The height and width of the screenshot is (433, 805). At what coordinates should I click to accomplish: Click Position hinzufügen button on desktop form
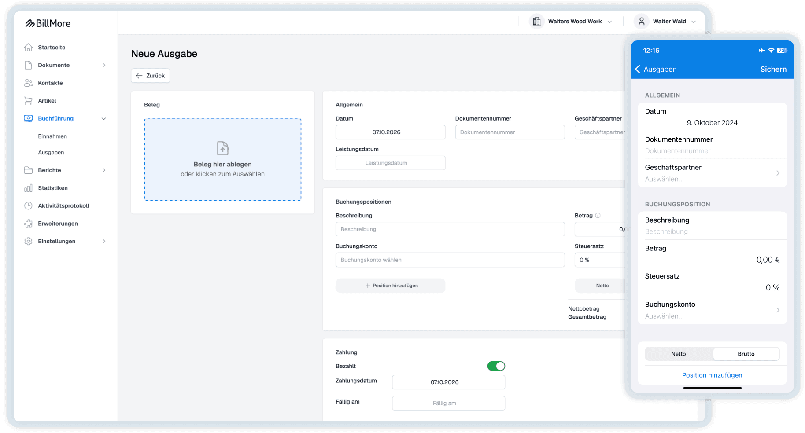390,286
